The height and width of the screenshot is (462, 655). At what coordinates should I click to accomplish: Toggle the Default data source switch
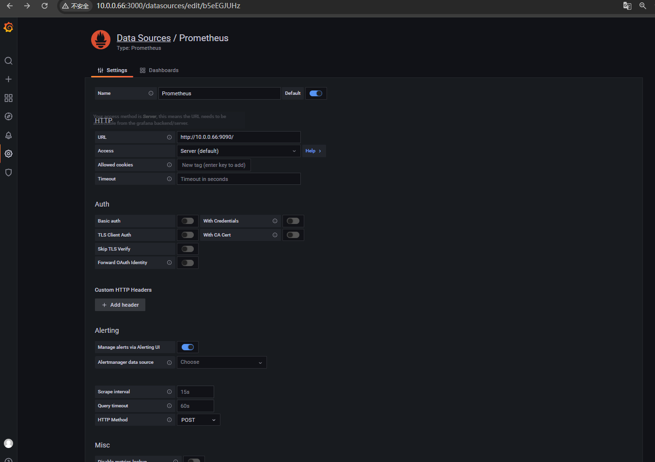[316, 93]
